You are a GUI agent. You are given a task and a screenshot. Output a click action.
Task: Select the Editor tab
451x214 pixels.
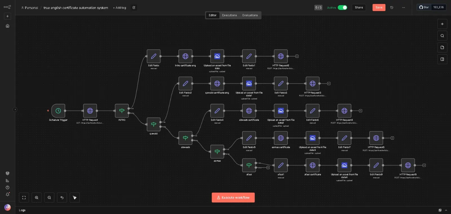(213, 15)
